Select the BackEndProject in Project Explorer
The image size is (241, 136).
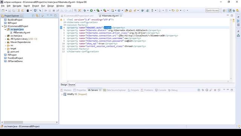(15, 20)
